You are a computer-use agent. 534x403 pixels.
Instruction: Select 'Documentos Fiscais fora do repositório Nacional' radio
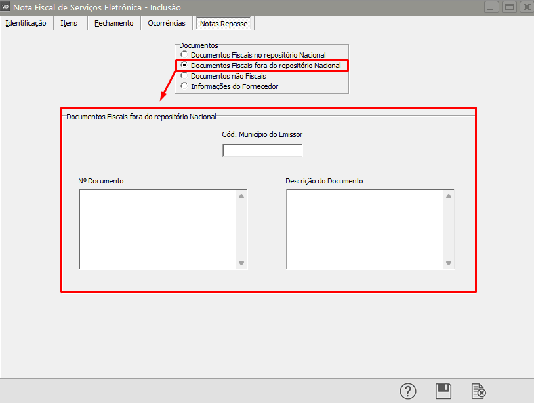point(184,66)
